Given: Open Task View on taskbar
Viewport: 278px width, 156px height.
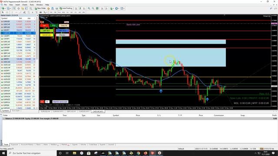Looking at the screenshot, I should click(67, 153).
